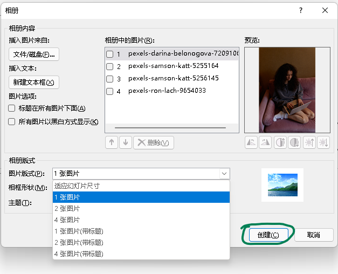Choose 2 张图片(带标题) layout option
The width and height of the screenshot is (338, 274).
pyautogui.click(x=141, y=243)
